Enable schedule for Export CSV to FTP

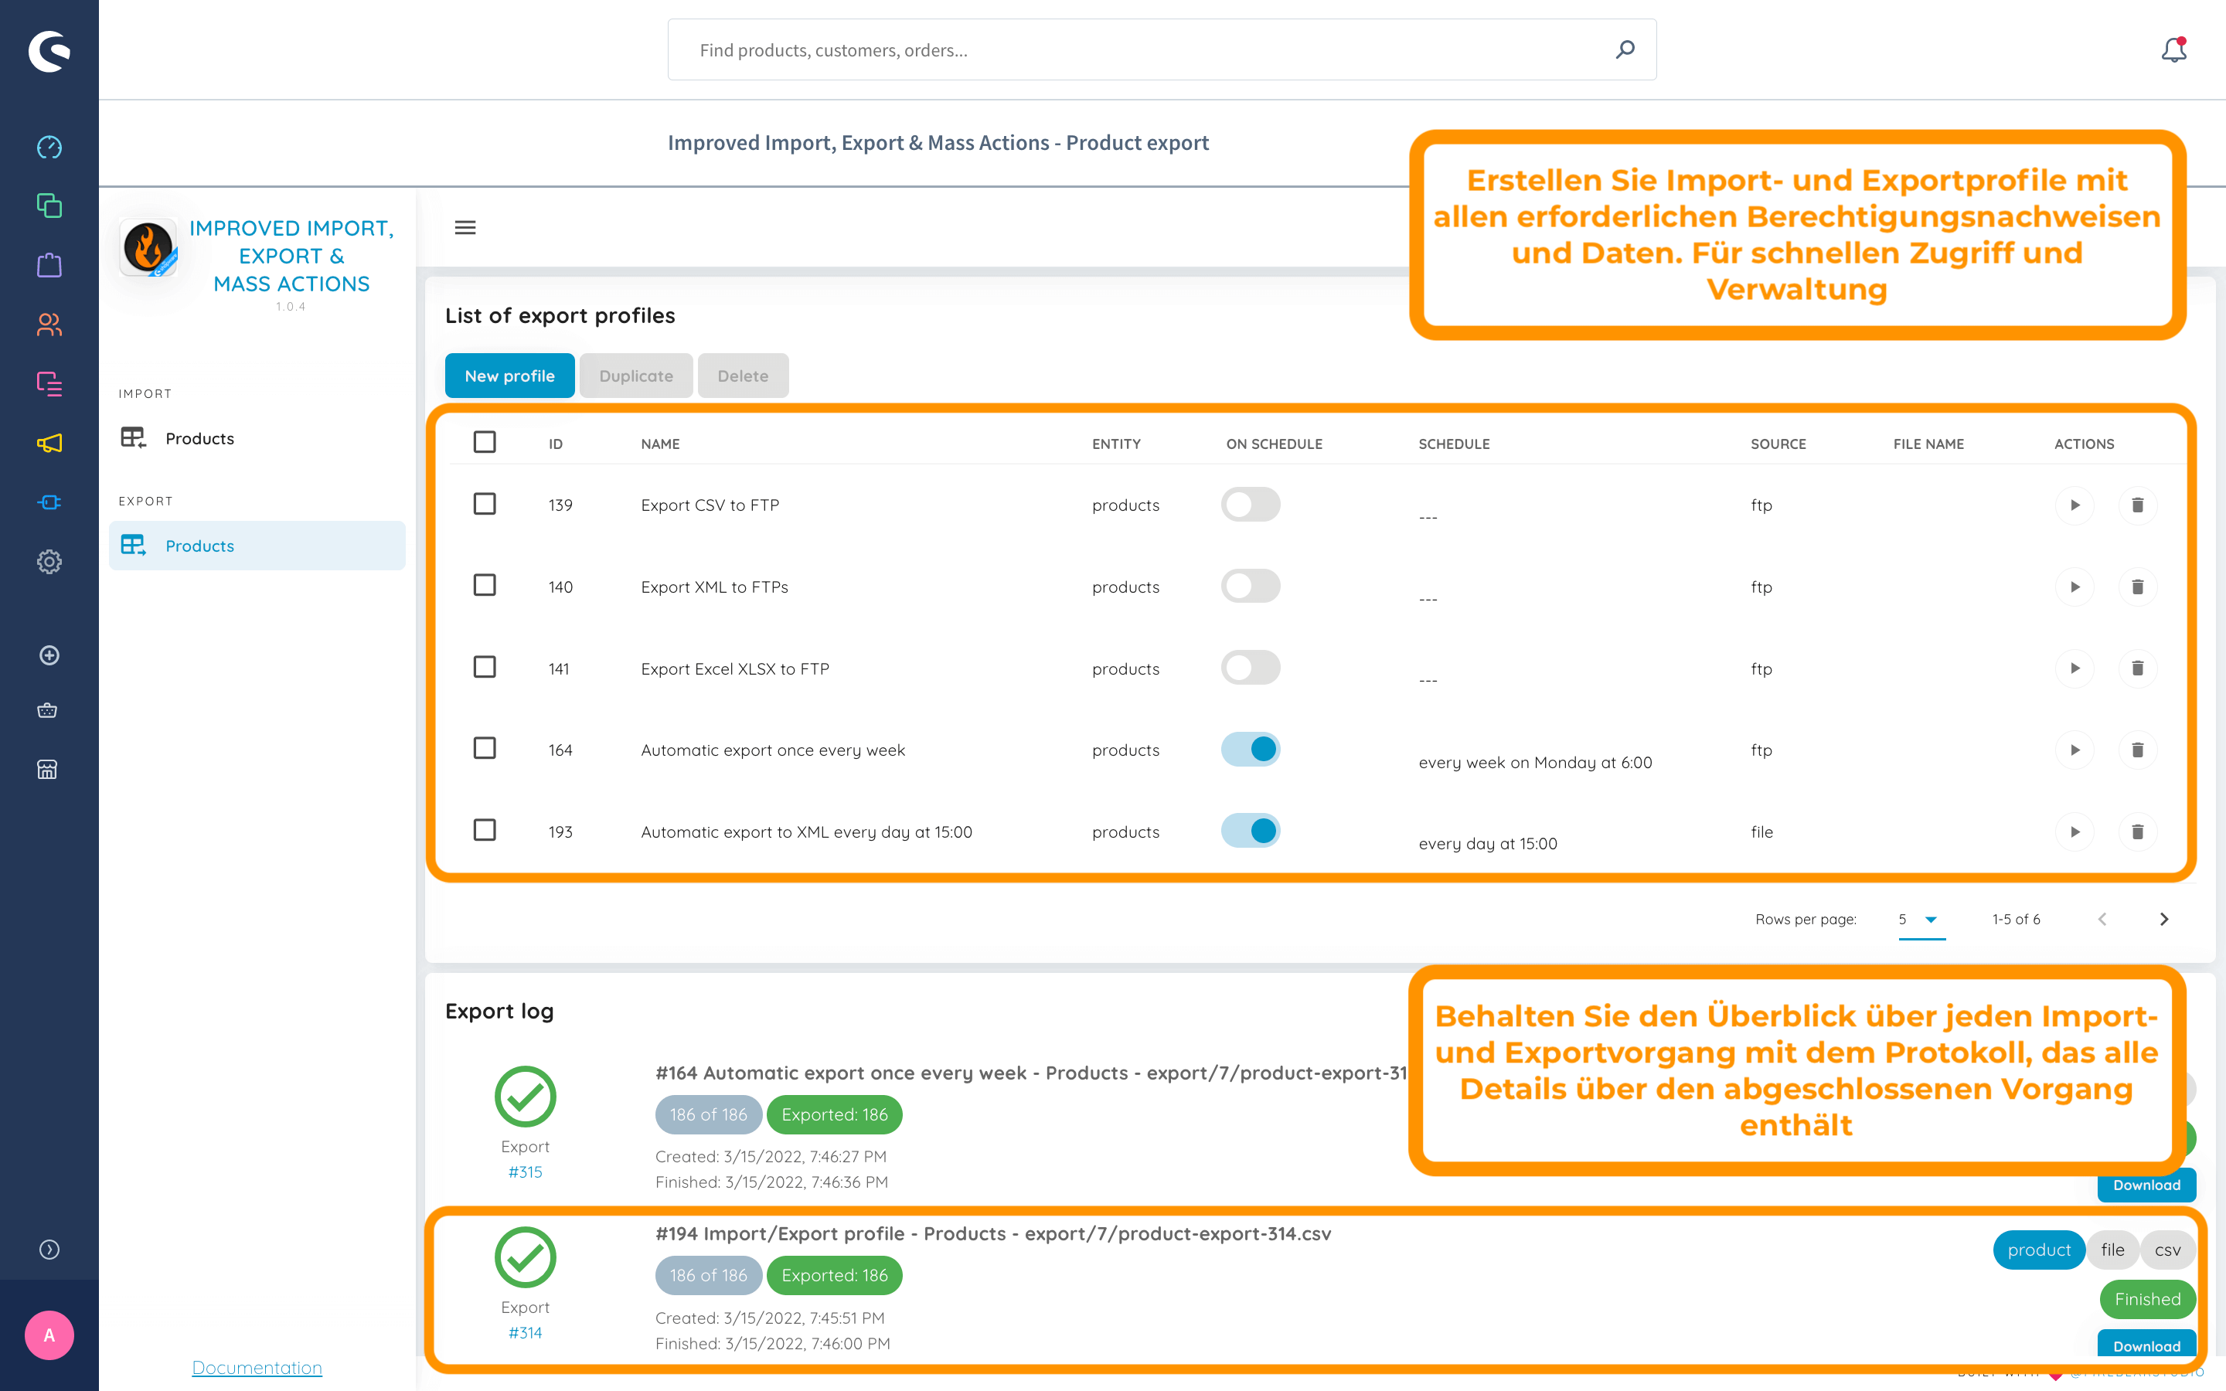1250,504
